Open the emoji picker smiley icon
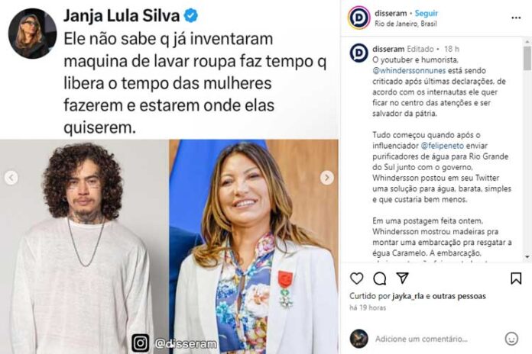 (511, 339)
